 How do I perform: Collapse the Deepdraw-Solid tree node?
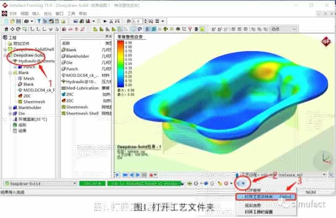point(5,55)
